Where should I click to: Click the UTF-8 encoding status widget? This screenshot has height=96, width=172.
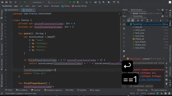click(143, 93)
